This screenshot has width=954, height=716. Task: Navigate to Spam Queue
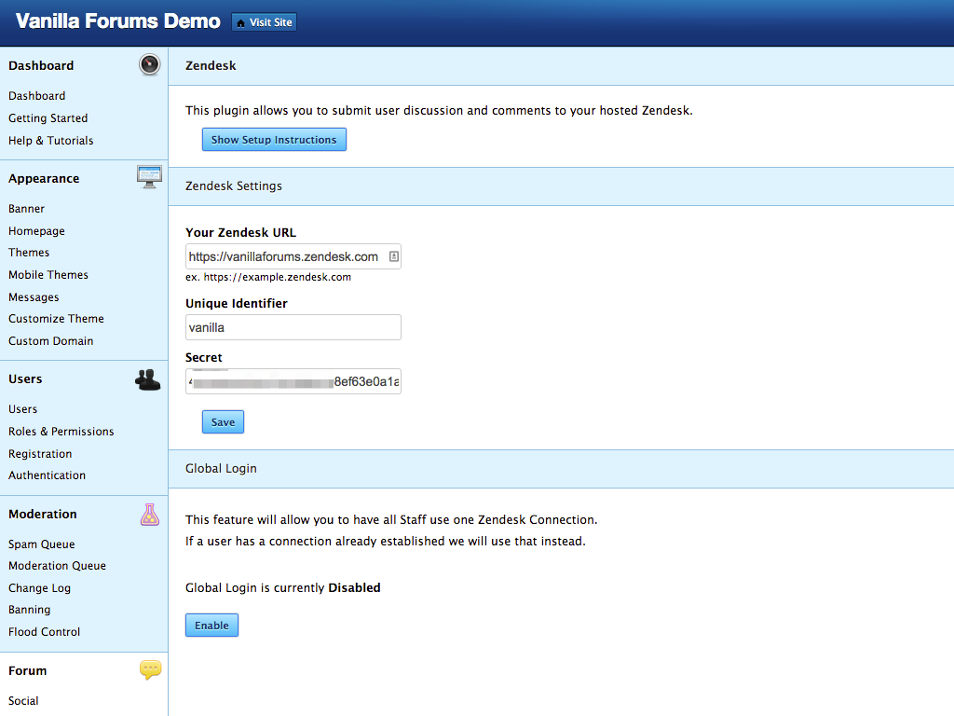[41, 544]
